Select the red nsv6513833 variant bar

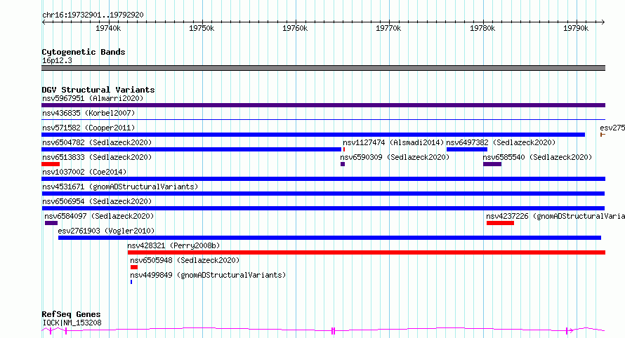tap(51, 164)
